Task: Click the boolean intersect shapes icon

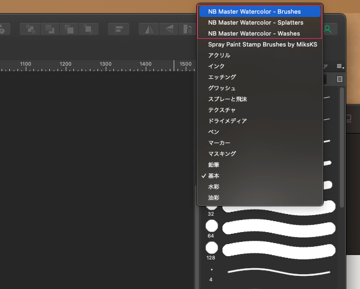Action: (x=69, y=28)
